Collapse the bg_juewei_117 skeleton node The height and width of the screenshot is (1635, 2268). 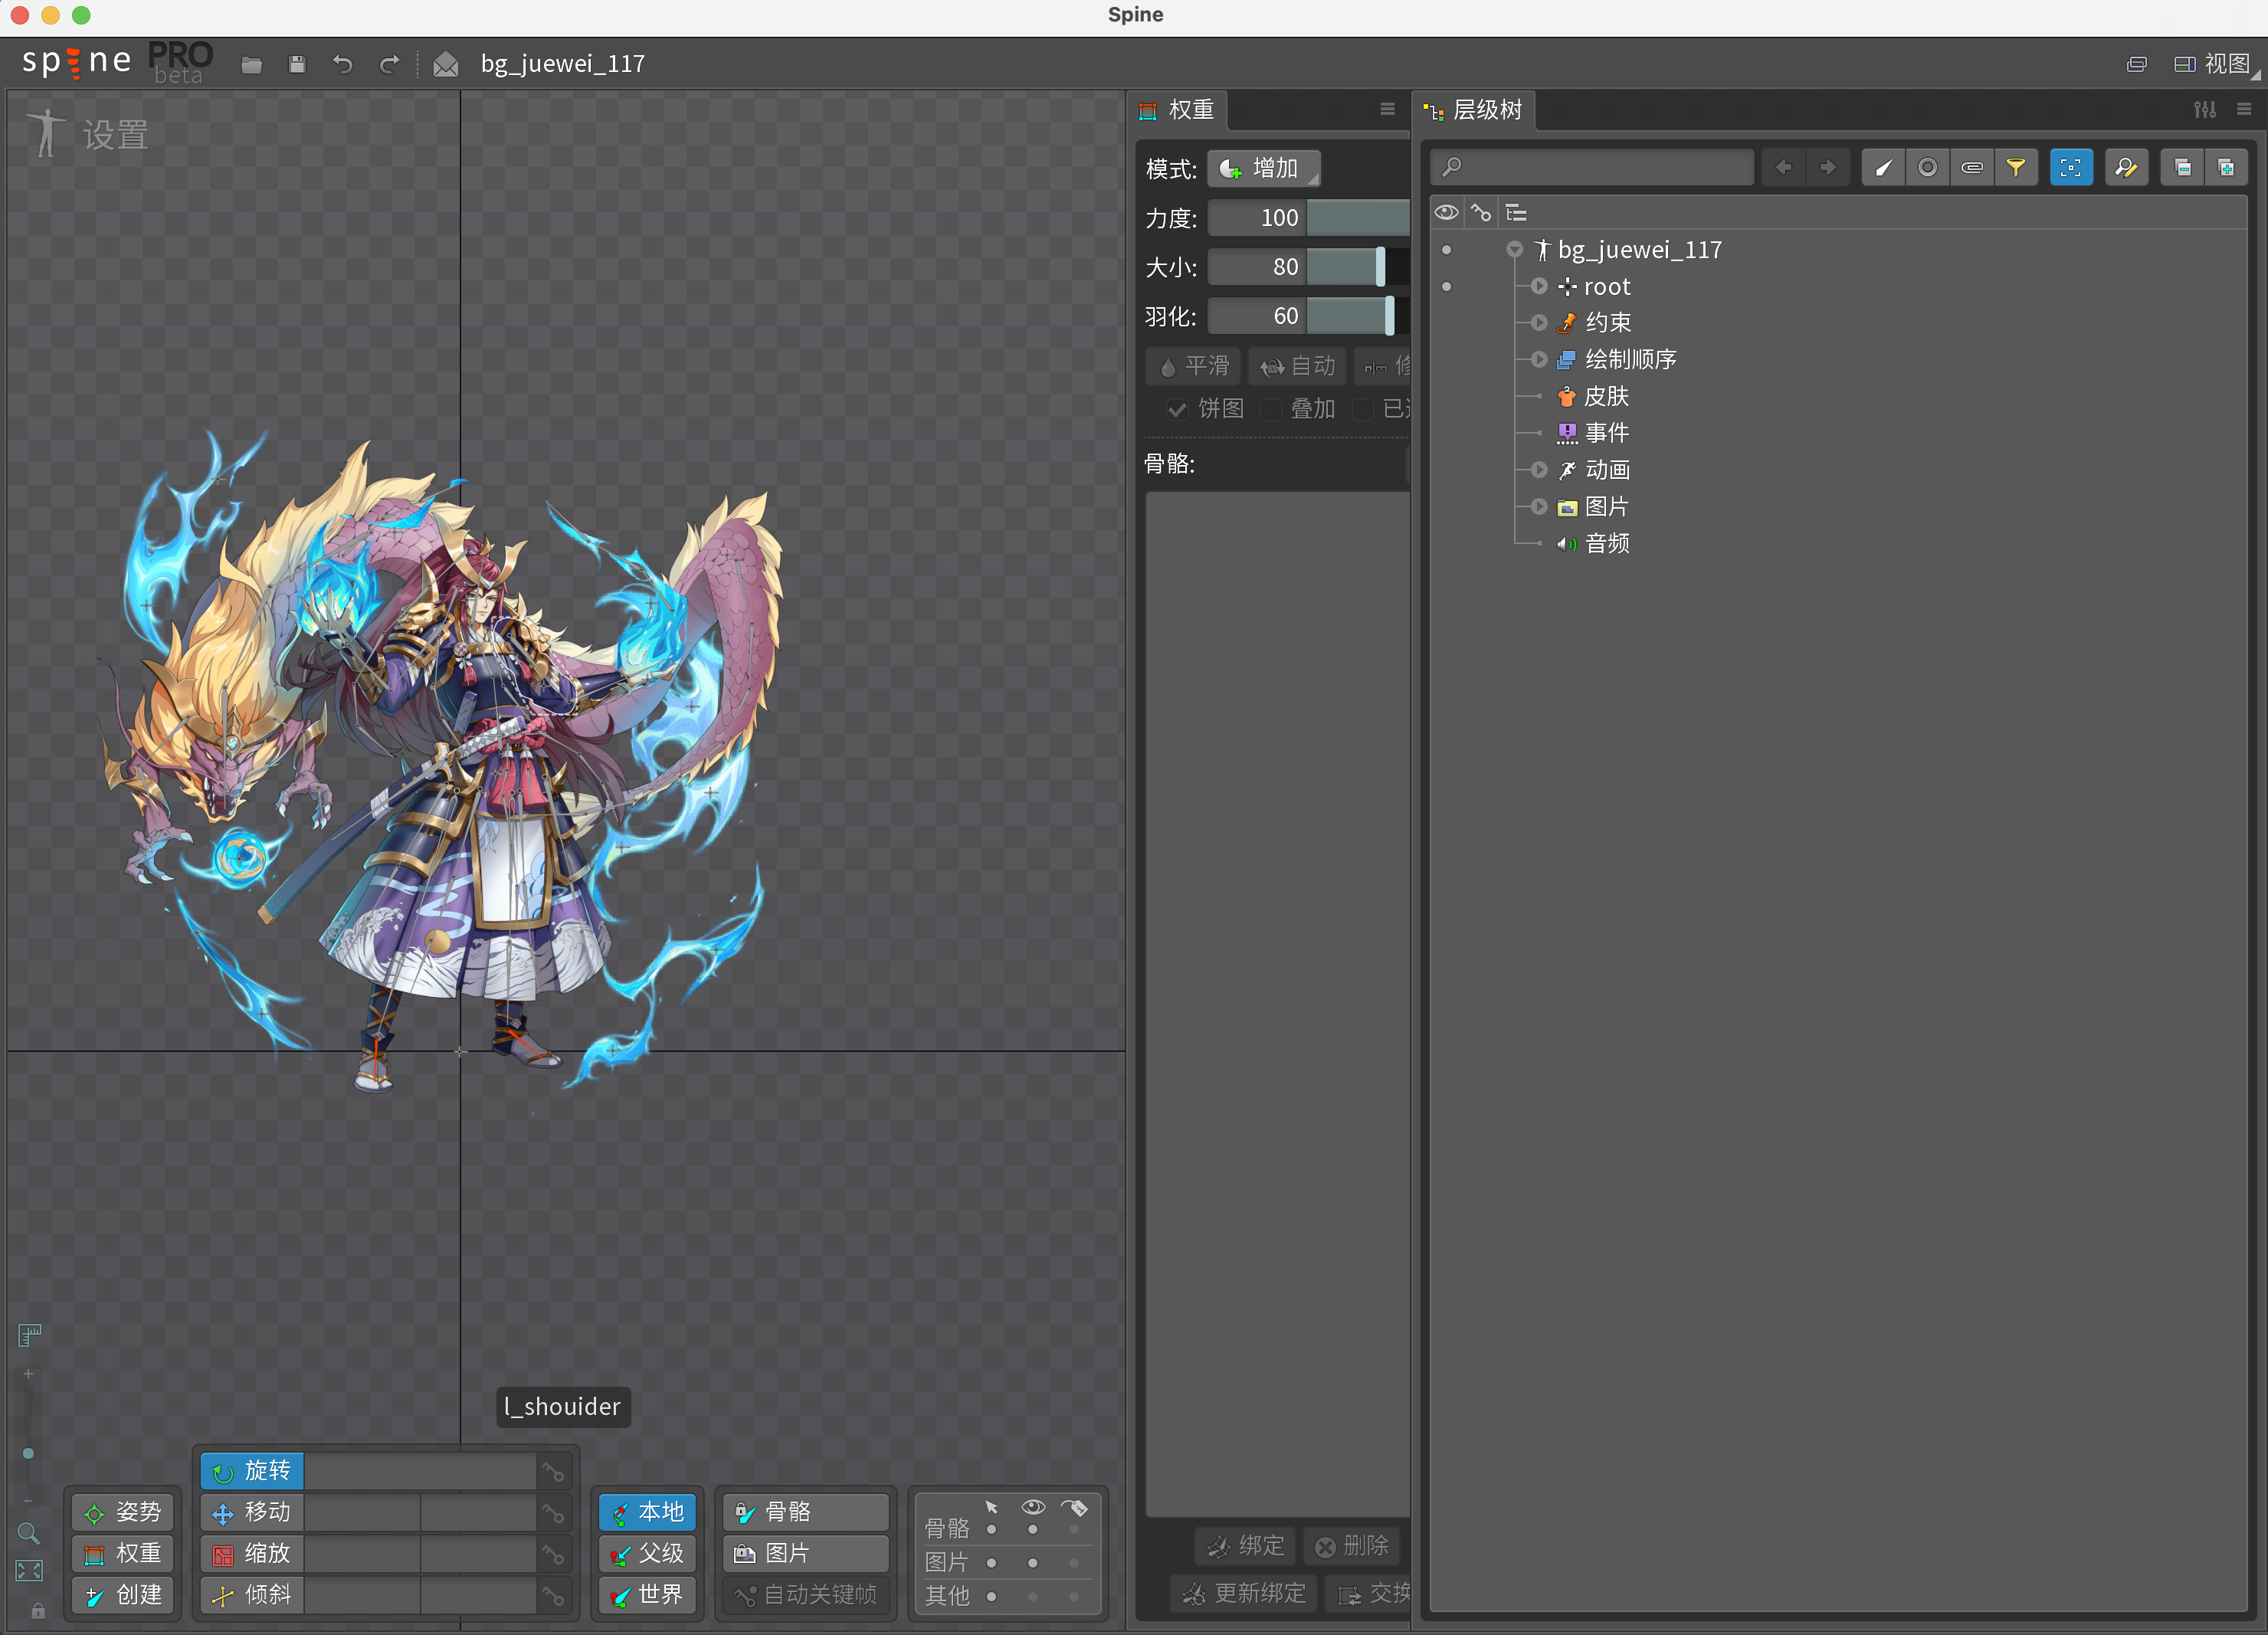click(x=1515, y=250)
